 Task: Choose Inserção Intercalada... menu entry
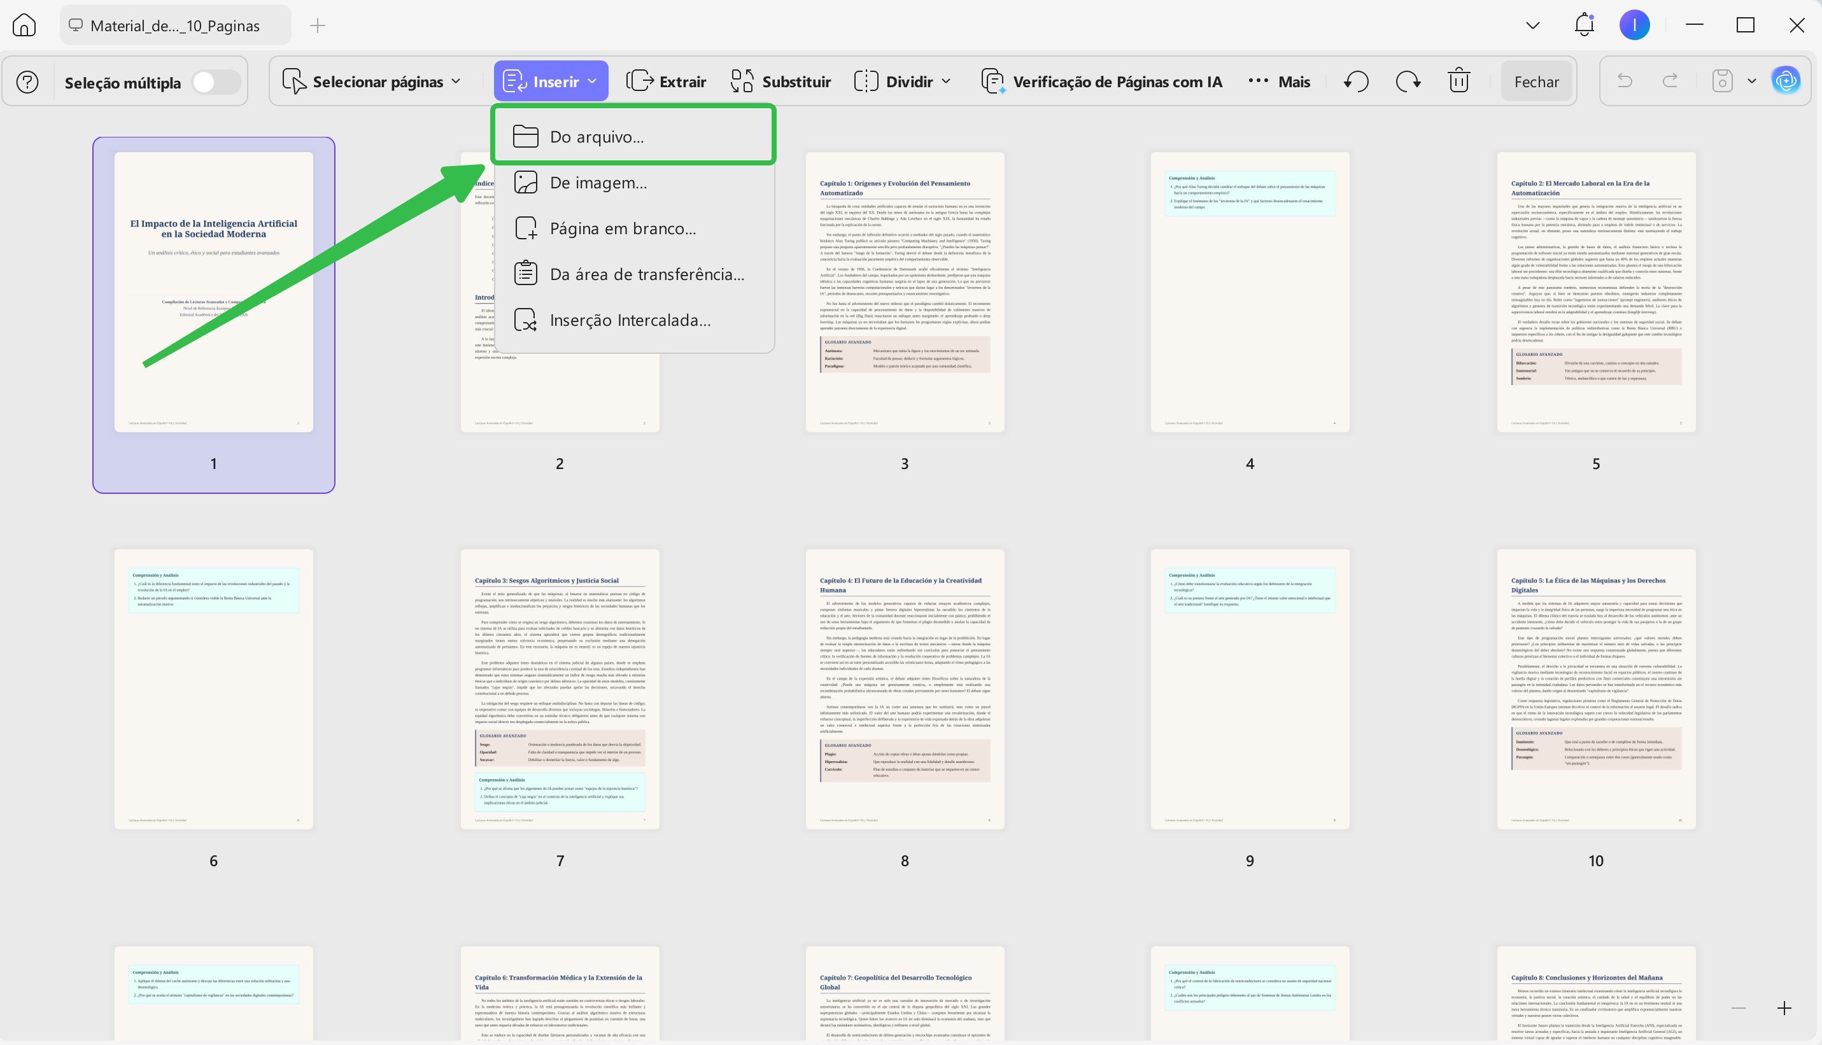tap(633, 319)
